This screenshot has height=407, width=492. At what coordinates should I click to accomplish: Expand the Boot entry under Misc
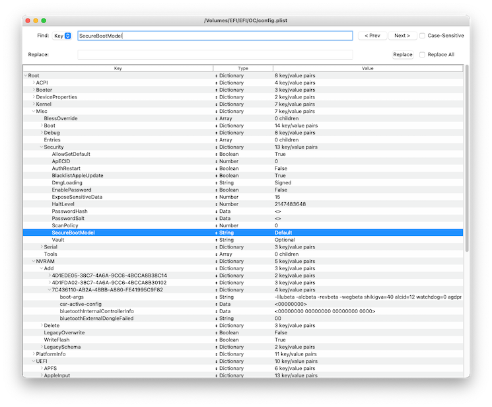[x=42, y=126]
